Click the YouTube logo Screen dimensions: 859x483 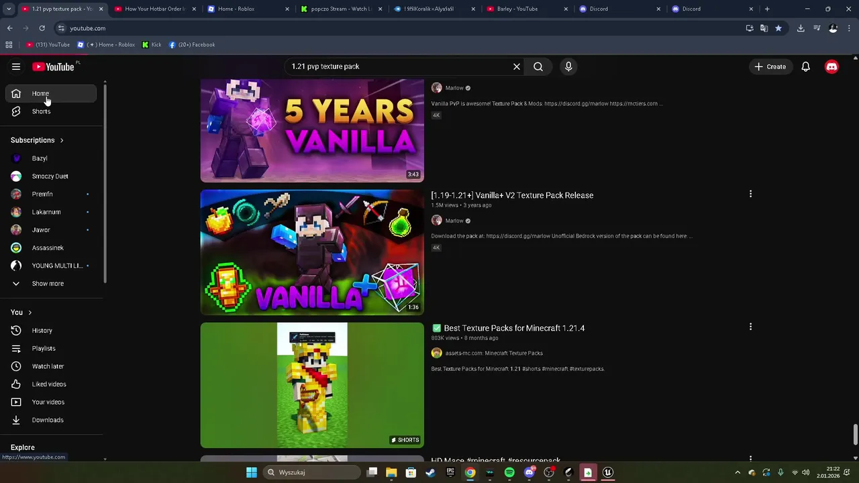(x=53, y=66)
